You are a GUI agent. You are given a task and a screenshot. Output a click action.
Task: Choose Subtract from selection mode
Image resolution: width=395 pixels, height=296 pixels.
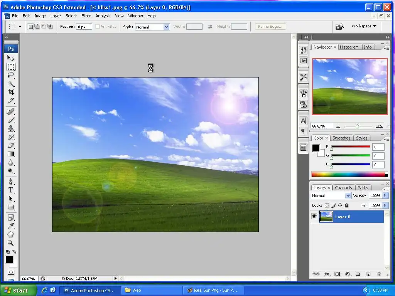[44, 27]
